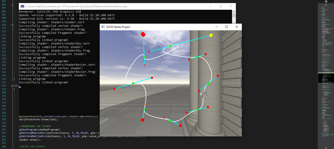Close the GLFW Starter Project window
Image resolution: width=334 pixels, height=149 pixels.
[x=236, y=27]
